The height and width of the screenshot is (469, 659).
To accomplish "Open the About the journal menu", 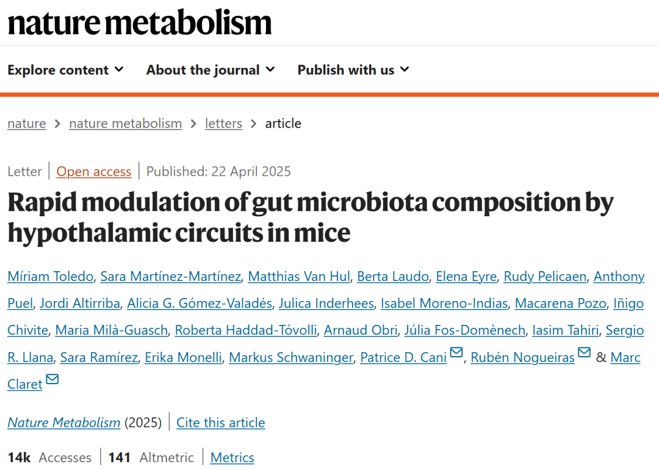I will click(x=211, y=70).
